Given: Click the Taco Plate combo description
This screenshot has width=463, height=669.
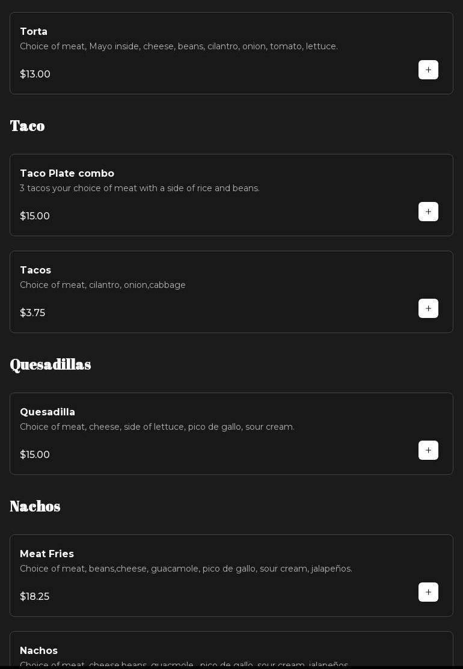Looking at the screenshot, I should pyautogui.click(x=140, y=189).
